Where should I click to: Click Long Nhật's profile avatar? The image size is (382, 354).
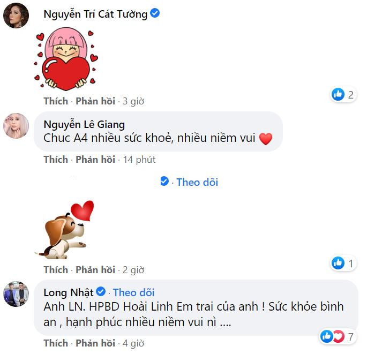pos(16,293)
